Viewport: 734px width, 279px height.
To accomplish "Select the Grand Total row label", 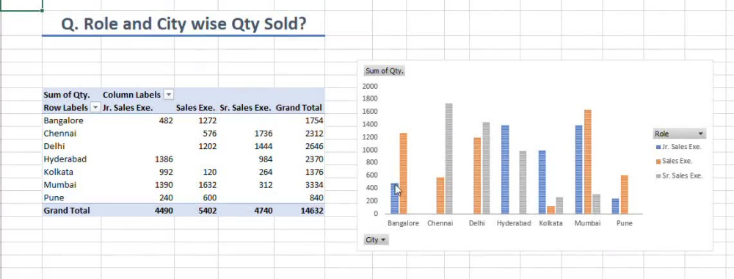I will (67, 211).
